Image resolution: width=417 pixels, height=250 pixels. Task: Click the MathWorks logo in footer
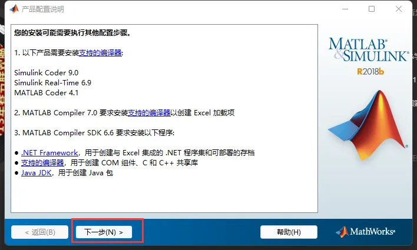365,231
